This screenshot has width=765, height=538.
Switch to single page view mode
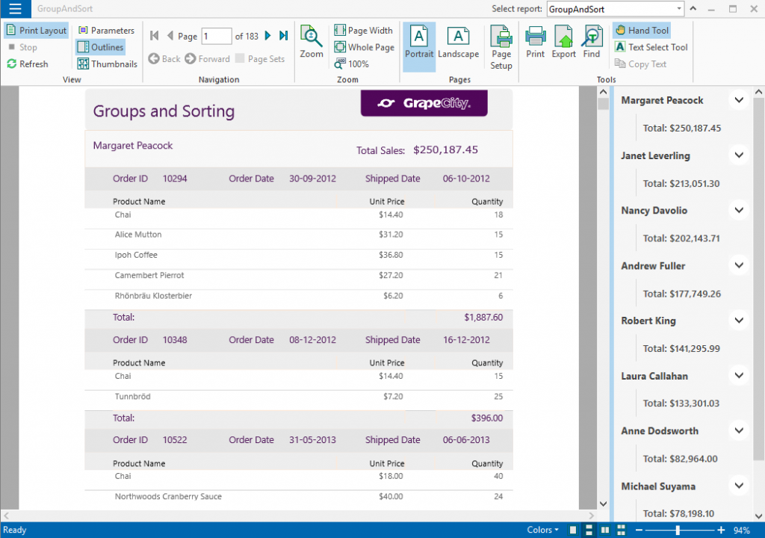click(573, 531)
